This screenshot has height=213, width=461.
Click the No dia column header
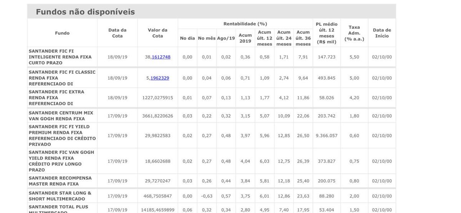point(187,38)
